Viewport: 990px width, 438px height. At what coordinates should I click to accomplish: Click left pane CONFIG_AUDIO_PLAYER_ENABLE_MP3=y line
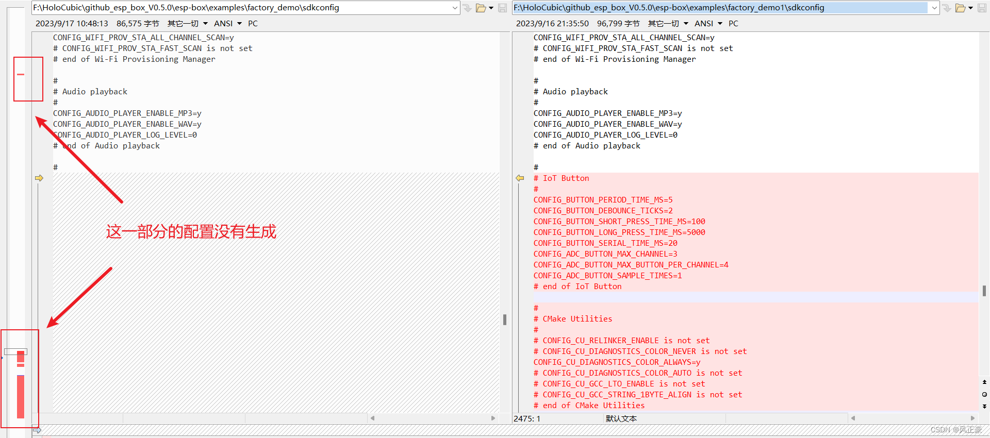(x=127, y=113)
